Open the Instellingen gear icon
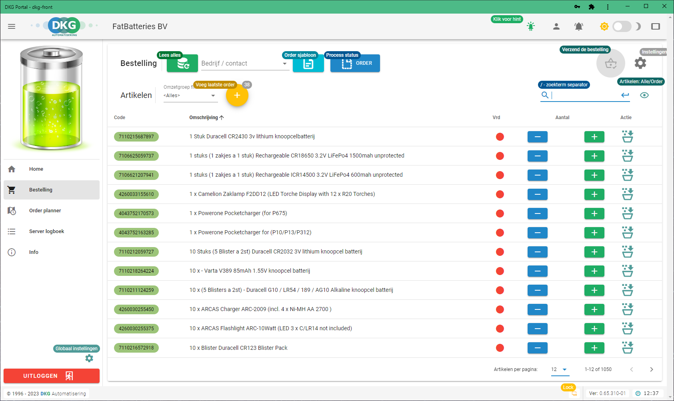The width and height of the screenshot is (674, 401). (x=640, y=63)
